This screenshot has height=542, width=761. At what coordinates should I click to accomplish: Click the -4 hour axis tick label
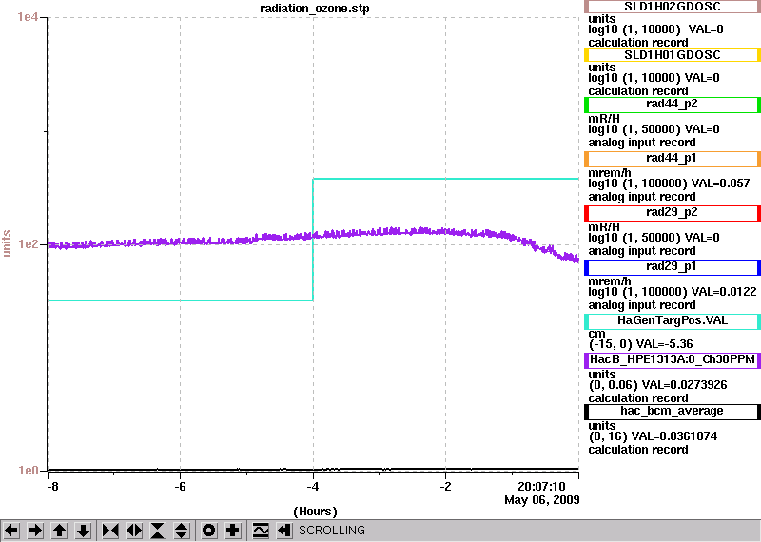pyautogui.click(x=313, y=487)
